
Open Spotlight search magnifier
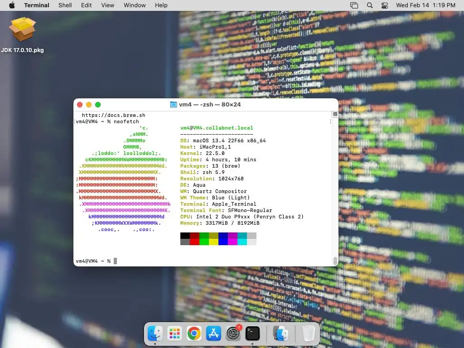click(x=370, y=5)
